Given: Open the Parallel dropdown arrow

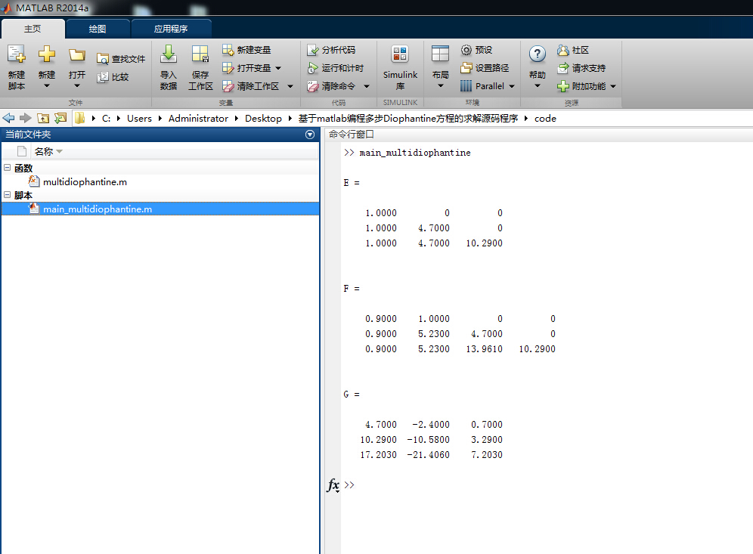Looking at the screenshot, I should [511, 86].
